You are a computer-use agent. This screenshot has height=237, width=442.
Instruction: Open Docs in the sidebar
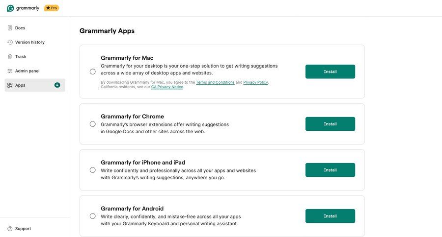[x=35, y=28]
